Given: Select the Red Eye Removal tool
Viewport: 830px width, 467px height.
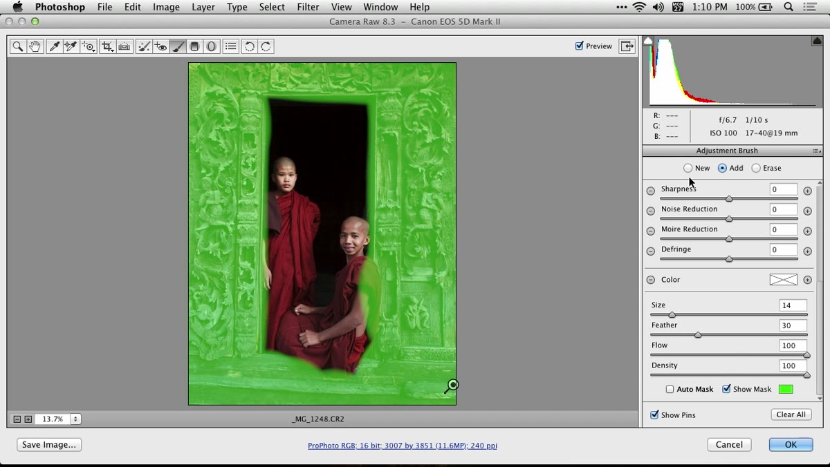Looking at the screenshot, I should pyautogui.click(x=160, y=46).
